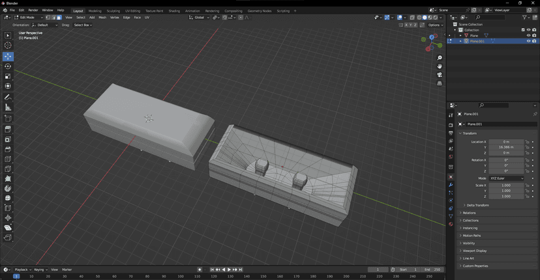This screenshot has width=540, height=280.
Task: Select the Move tool in the toolbar
Action: point(8,56)
